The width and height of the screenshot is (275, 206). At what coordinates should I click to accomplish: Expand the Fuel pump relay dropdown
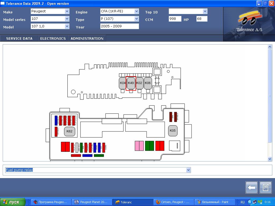tap(188, 170)
